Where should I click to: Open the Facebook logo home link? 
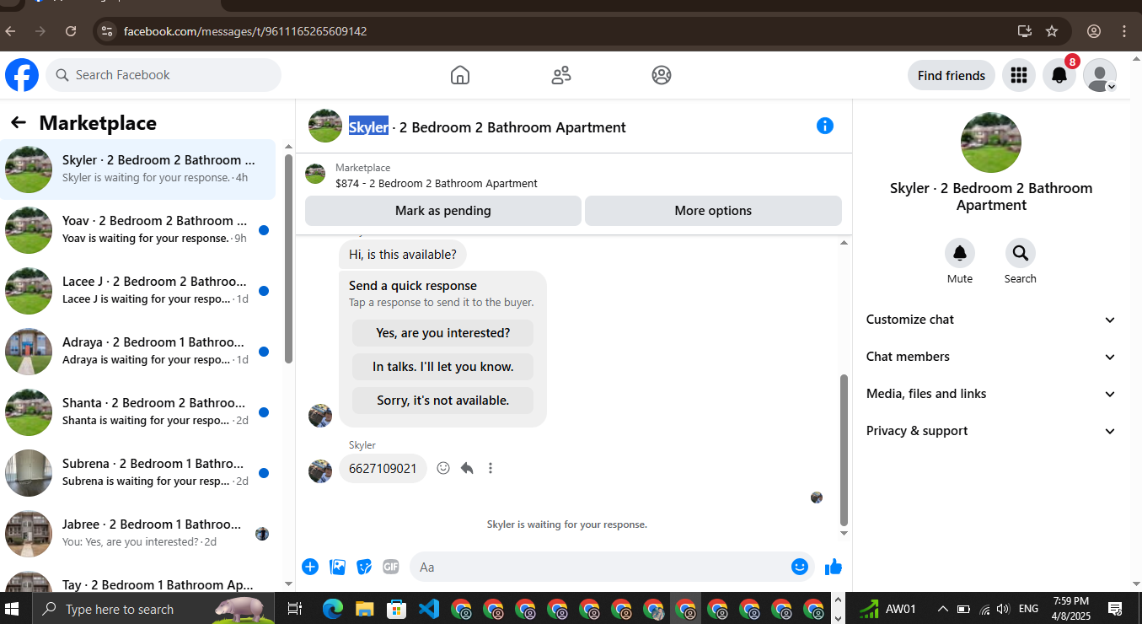click(22, 75)
